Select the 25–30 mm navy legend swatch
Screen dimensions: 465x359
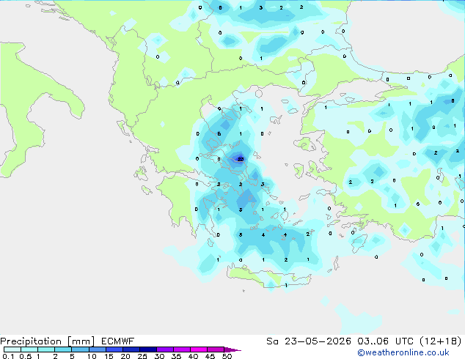[148, 349]
